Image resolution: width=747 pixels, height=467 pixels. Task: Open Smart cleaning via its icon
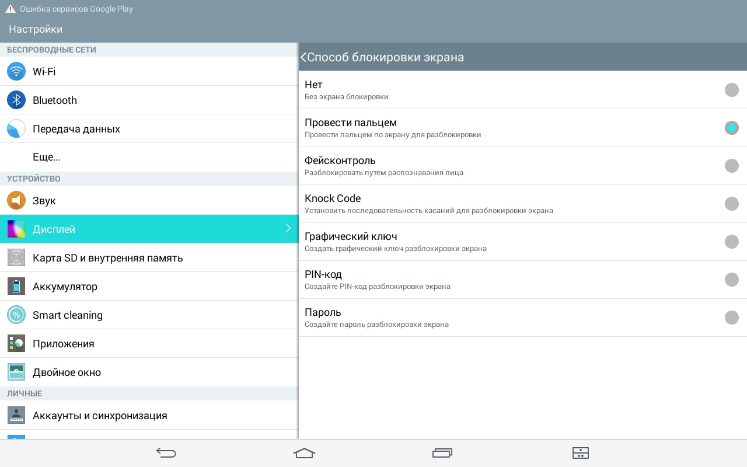(16, 315)
